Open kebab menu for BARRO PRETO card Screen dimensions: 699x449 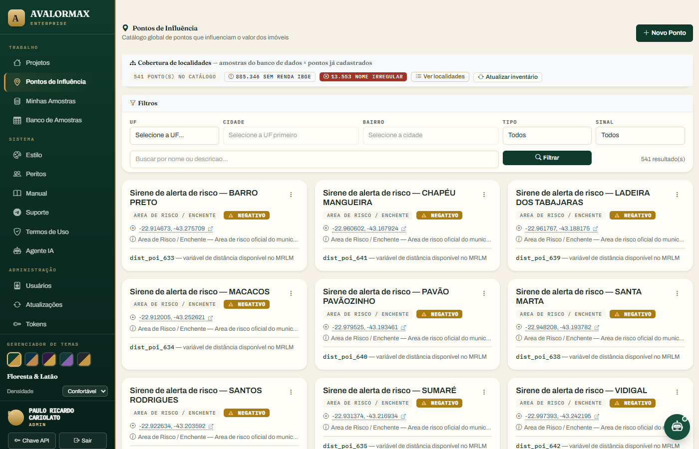tap(291, 195)
